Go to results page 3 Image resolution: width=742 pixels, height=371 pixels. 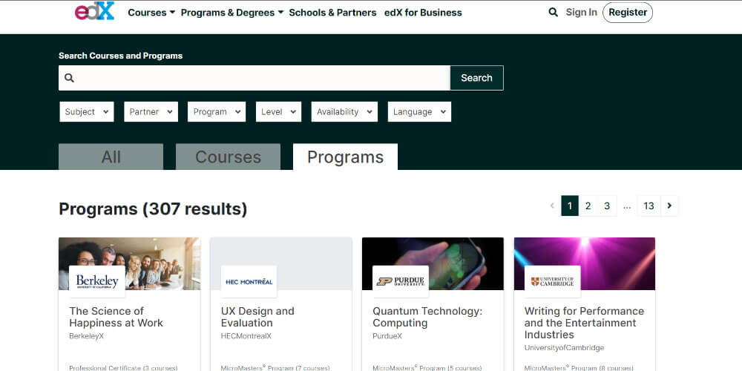607,206
